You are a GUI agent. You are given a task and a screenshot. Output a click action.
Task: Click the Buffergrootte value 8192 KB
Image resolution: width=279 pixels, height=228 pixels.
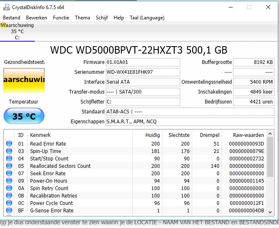click(254, 62)
